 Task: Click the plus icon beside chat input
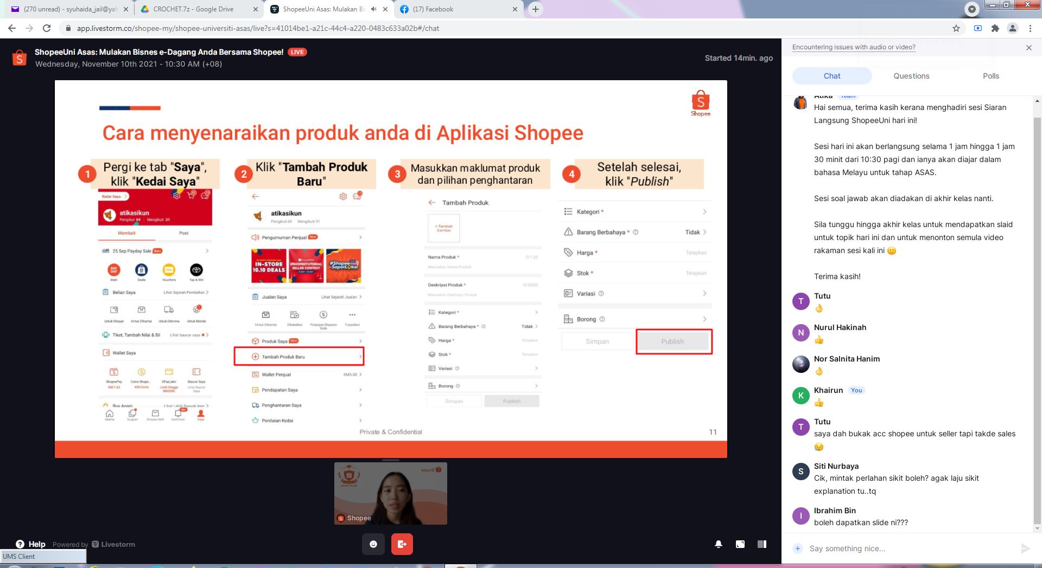pos(798,548)
